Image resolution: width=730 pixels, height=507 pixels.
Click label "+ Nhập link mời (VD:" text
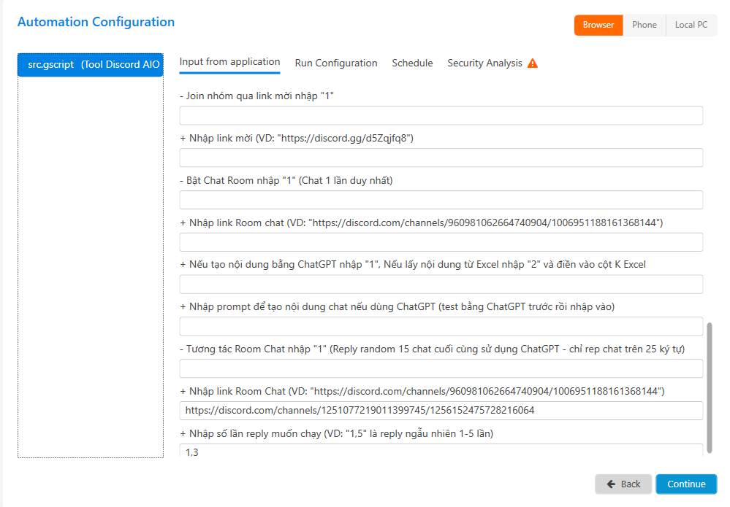click(x=297, y=138)
